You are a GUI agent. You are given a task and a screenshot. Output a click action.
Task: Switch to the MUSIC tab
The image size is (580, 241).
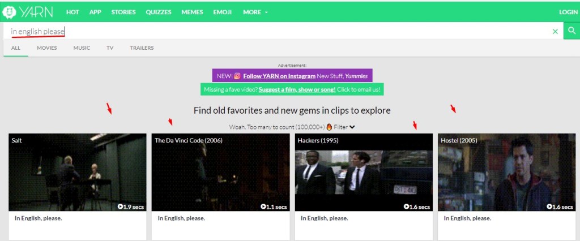point(82,48)
